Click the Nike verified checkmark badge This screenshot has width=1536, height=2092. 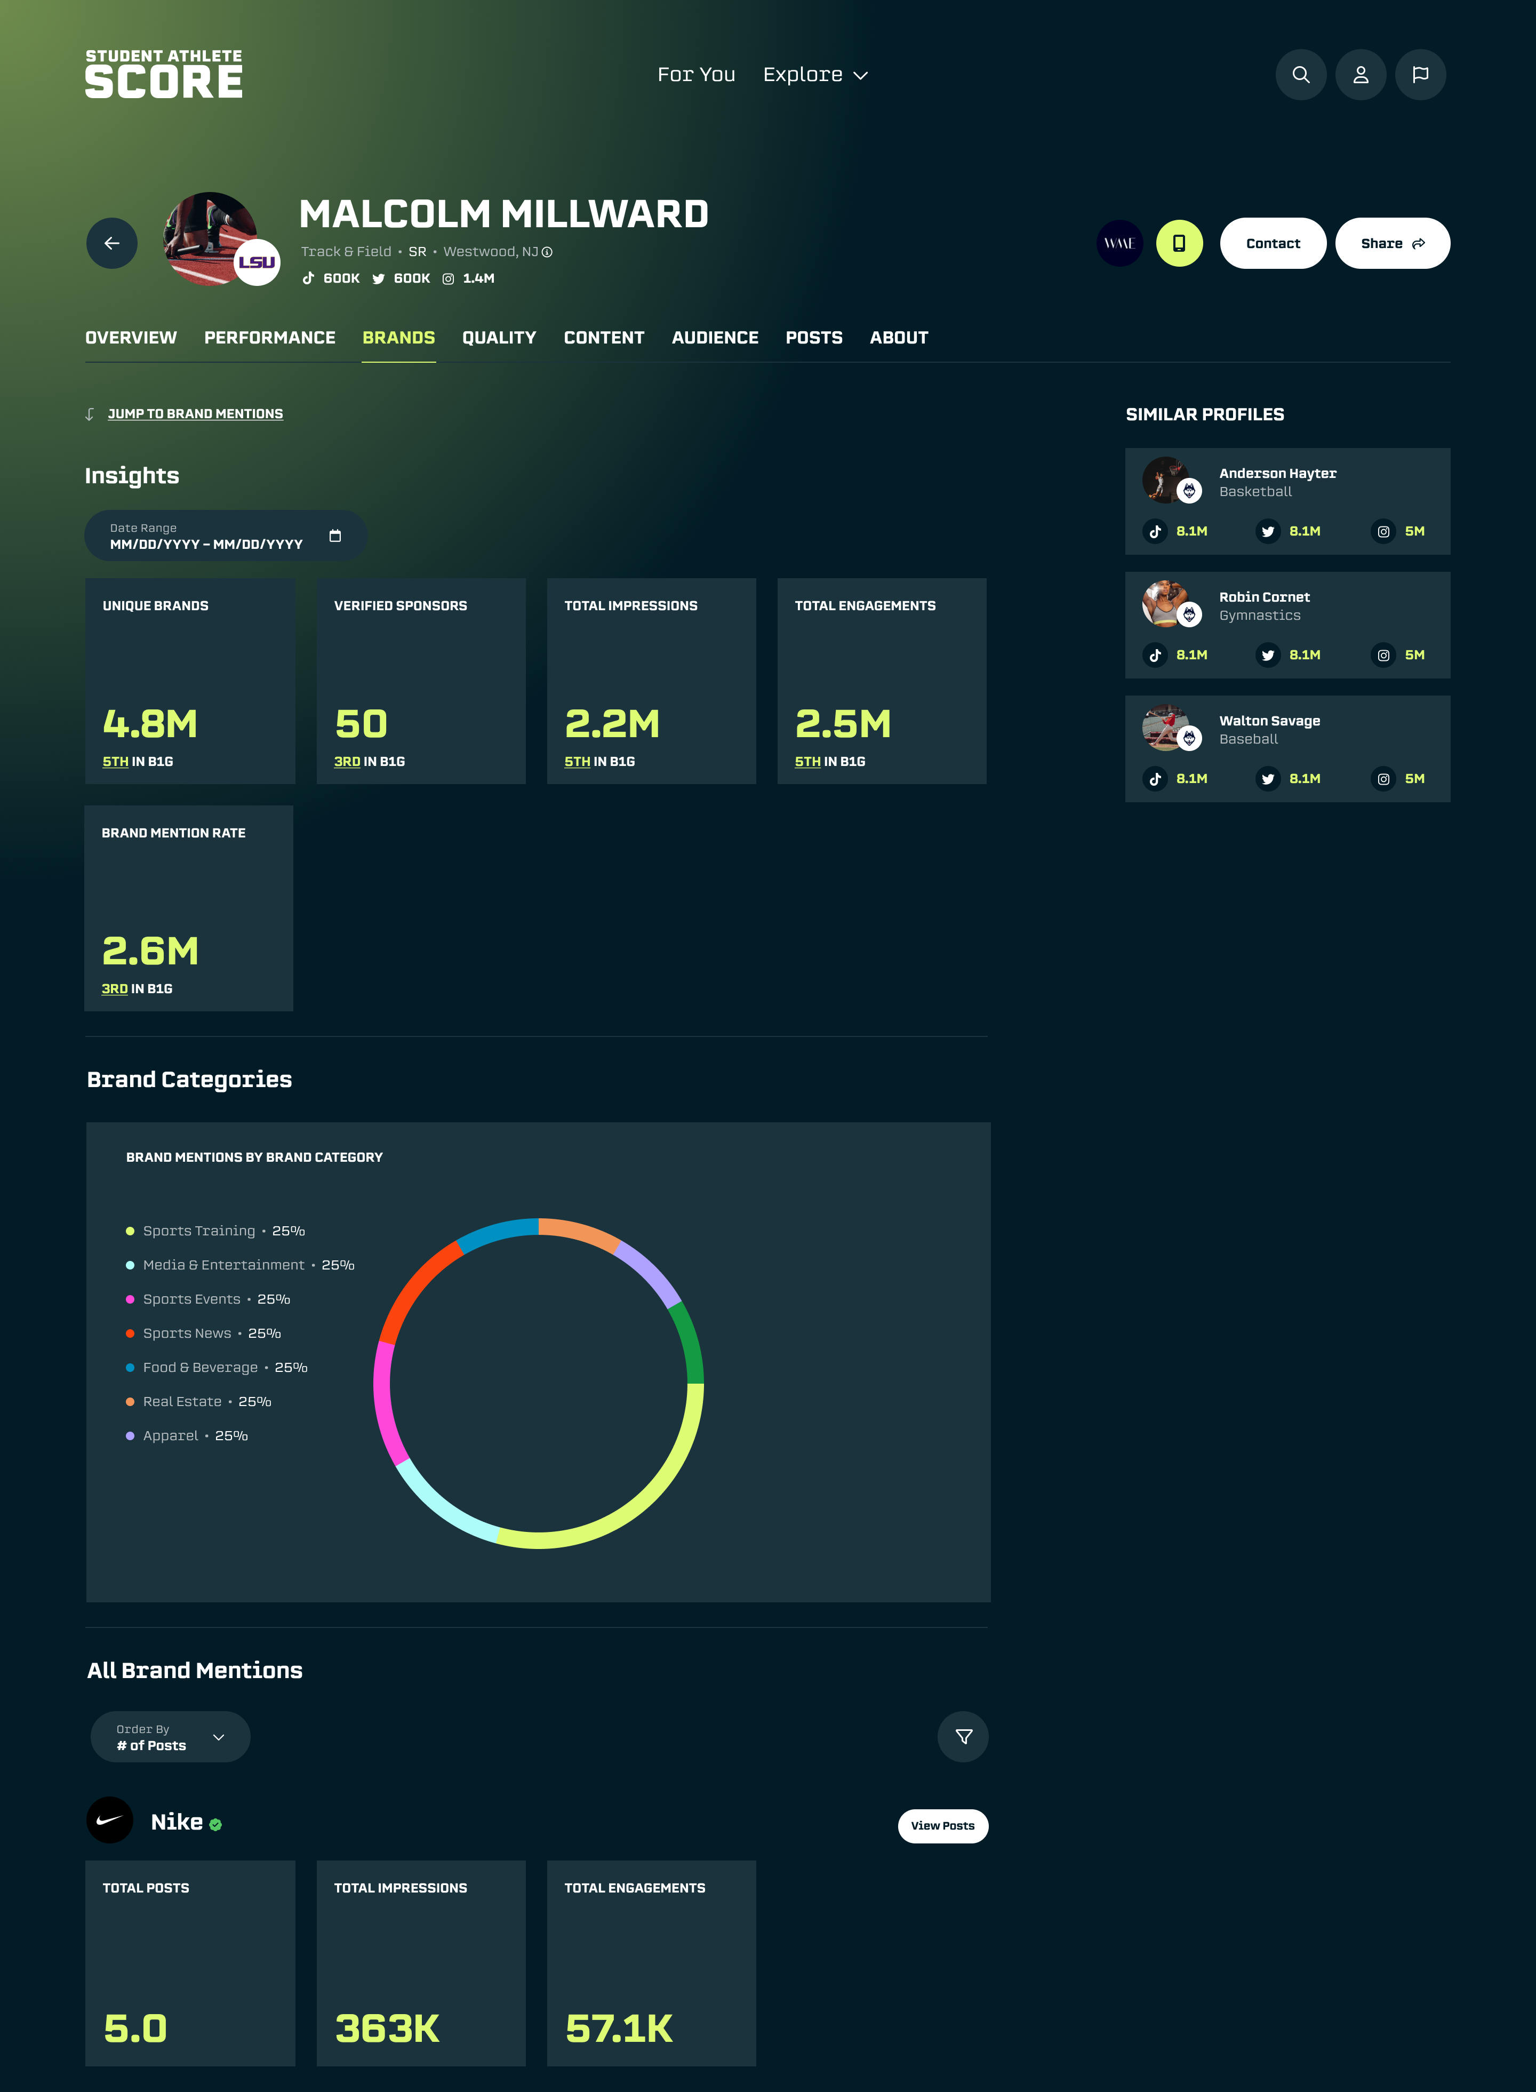215,1824
